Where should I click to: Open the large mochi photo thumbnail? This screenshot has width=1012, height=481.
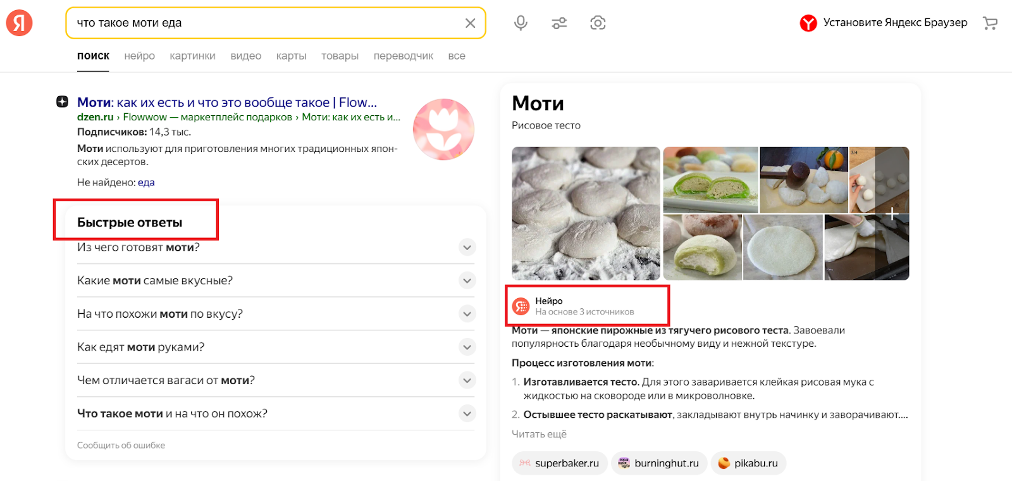tap(586, 213)
